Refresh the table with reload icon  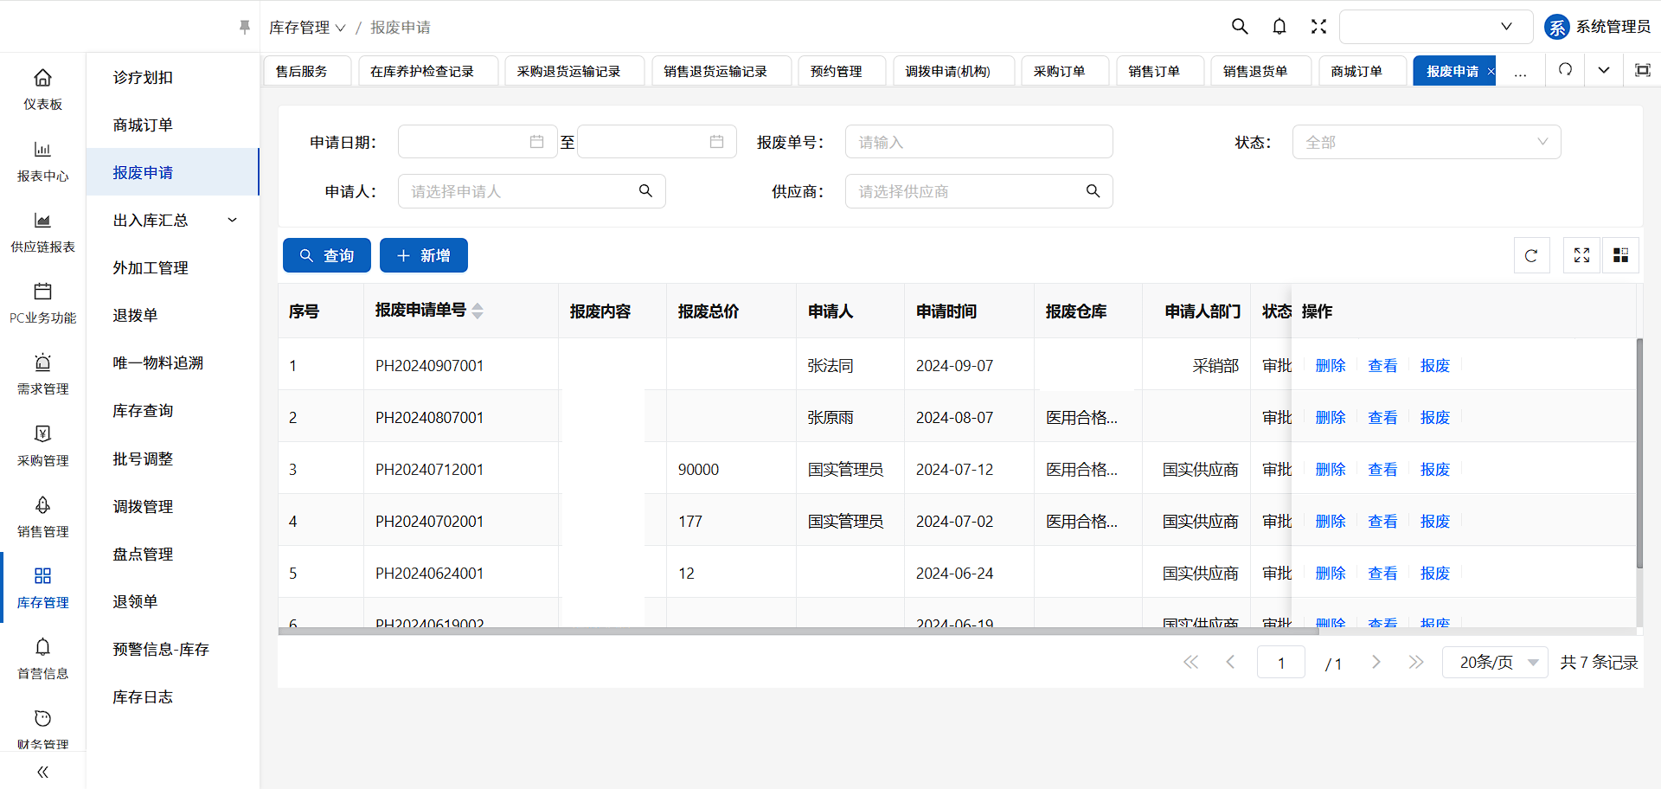(1531, 256)
